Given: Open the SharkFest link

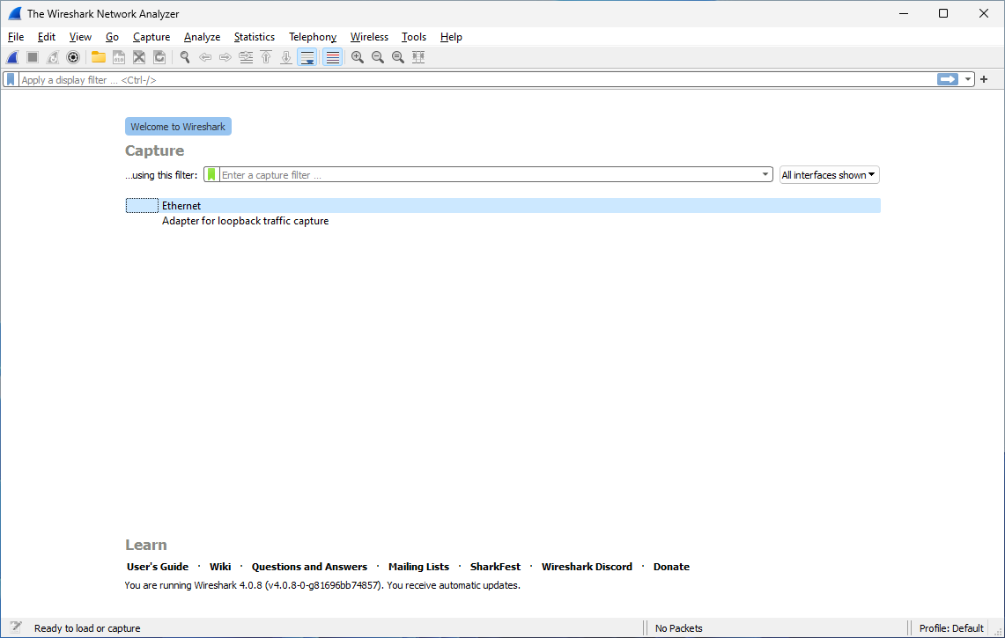Looking at the screenshot, I should [495, 566].
